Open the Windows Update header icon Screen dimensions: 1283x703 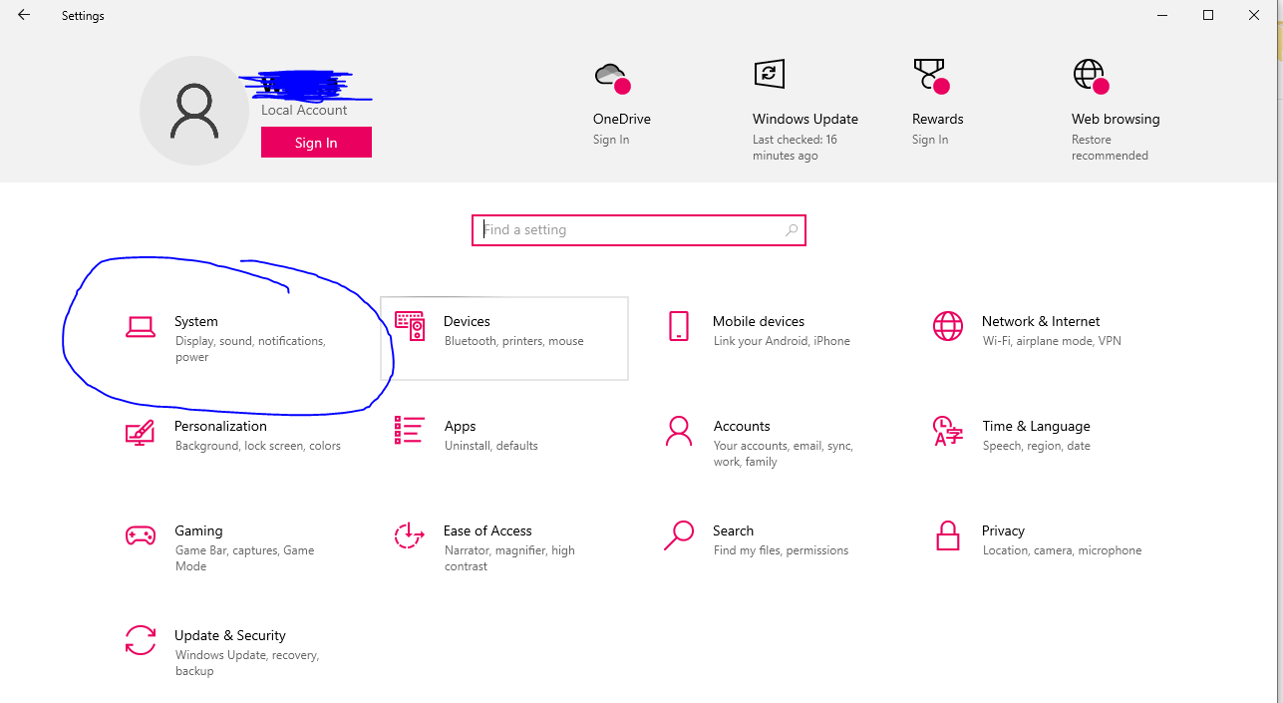(x=769, y=74)
